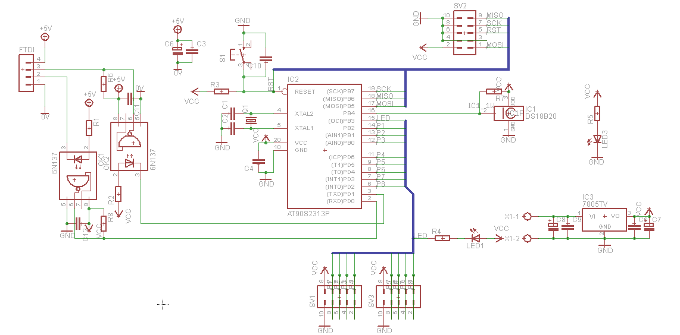This screenshot has height=335, width=680.
Task: Click the FTDI connector symbol
Action: pos(26,72)
